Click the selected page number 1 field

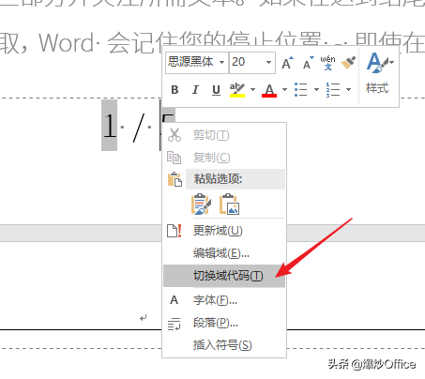tap(110, 126)
